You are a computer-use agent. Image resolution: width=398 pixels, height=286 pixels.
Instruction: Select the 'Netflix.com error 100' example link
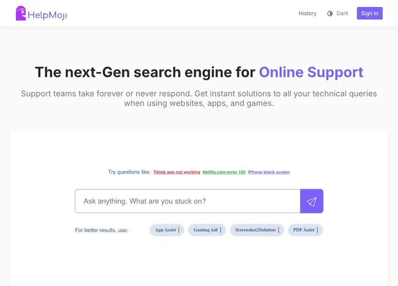coord(224,172)
